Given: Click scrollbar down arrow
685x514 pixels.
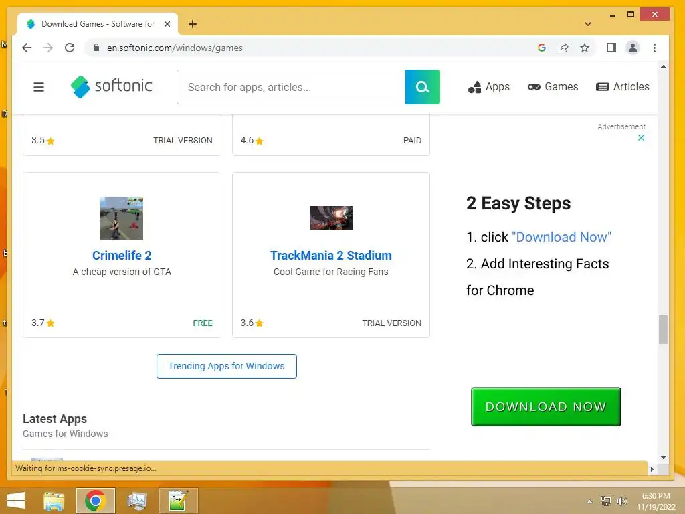Looking at the screenshot, I should [663, 458].
